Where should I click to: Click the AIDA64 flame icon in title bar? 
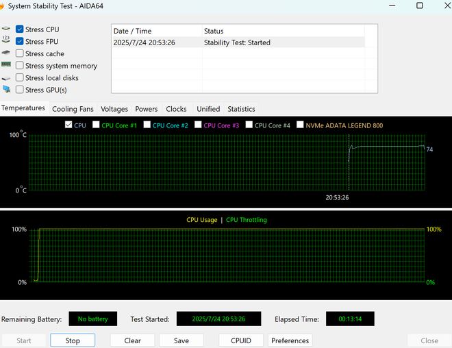point(2,5)
